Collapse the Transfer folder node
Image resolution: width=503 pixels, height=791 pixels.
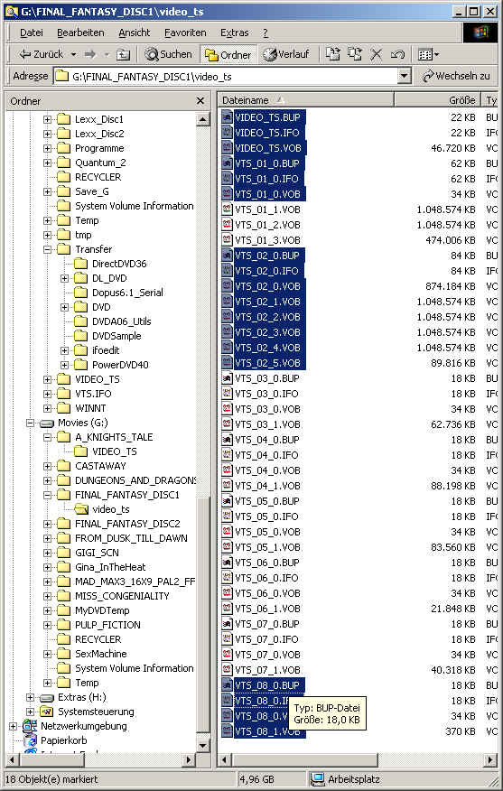click(x=48, y=249)
